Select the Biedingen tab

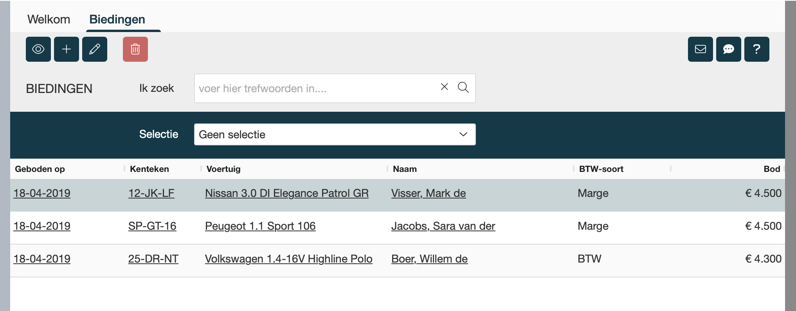pos(117,19)
